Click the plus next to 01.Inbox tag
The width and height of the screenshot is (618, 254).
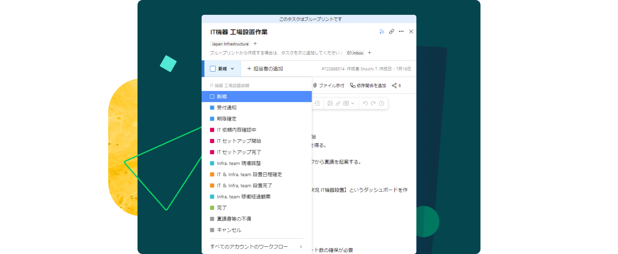click(x=369, y=53)
